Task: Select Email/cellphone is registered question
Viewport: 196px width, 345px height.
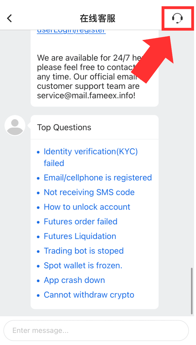Action: point(98,177)
